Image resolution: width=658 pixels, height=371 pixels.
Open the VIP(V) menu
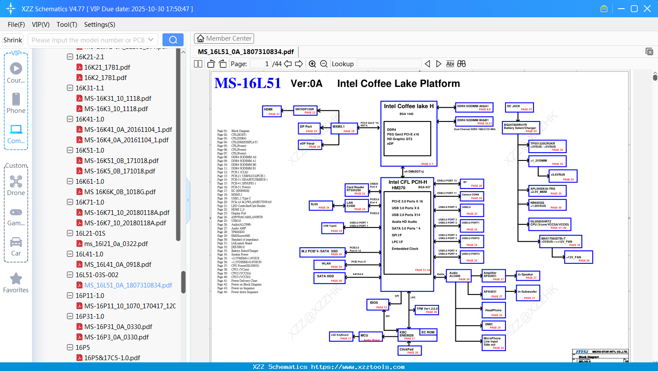[x=41, y=25]
